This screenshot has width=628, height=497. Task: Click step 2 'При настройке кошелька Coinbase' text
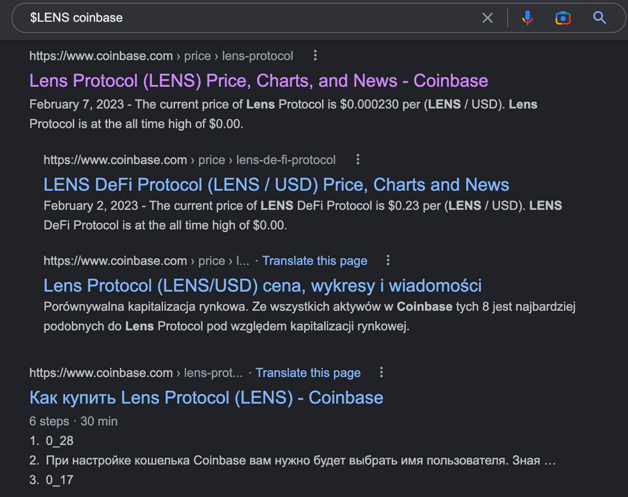[x=300, y=460]
